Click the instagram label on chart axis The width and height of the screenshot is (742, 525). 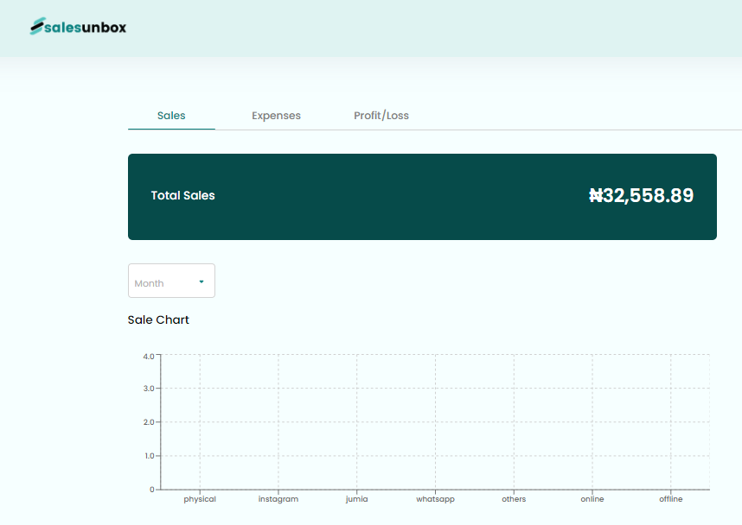click(x=278, y=500)
